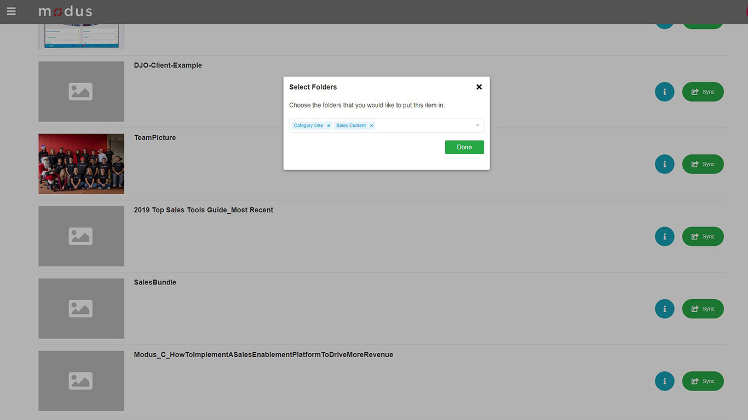Sync the DJO-Client-Example item

[703, 92]
